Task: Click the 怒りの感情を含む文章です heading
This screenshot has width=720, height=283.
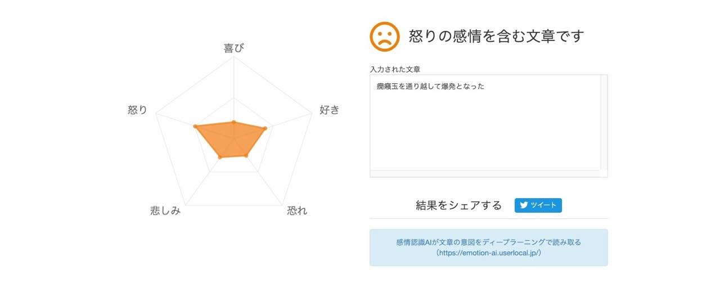Action: [x=496, y=37]
